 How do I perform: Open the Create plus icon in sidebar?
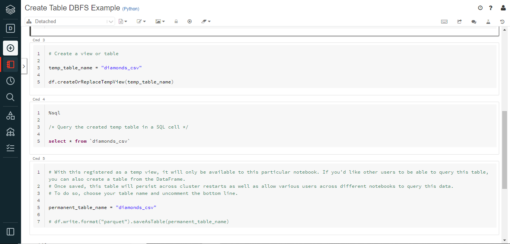click(10, 48)
